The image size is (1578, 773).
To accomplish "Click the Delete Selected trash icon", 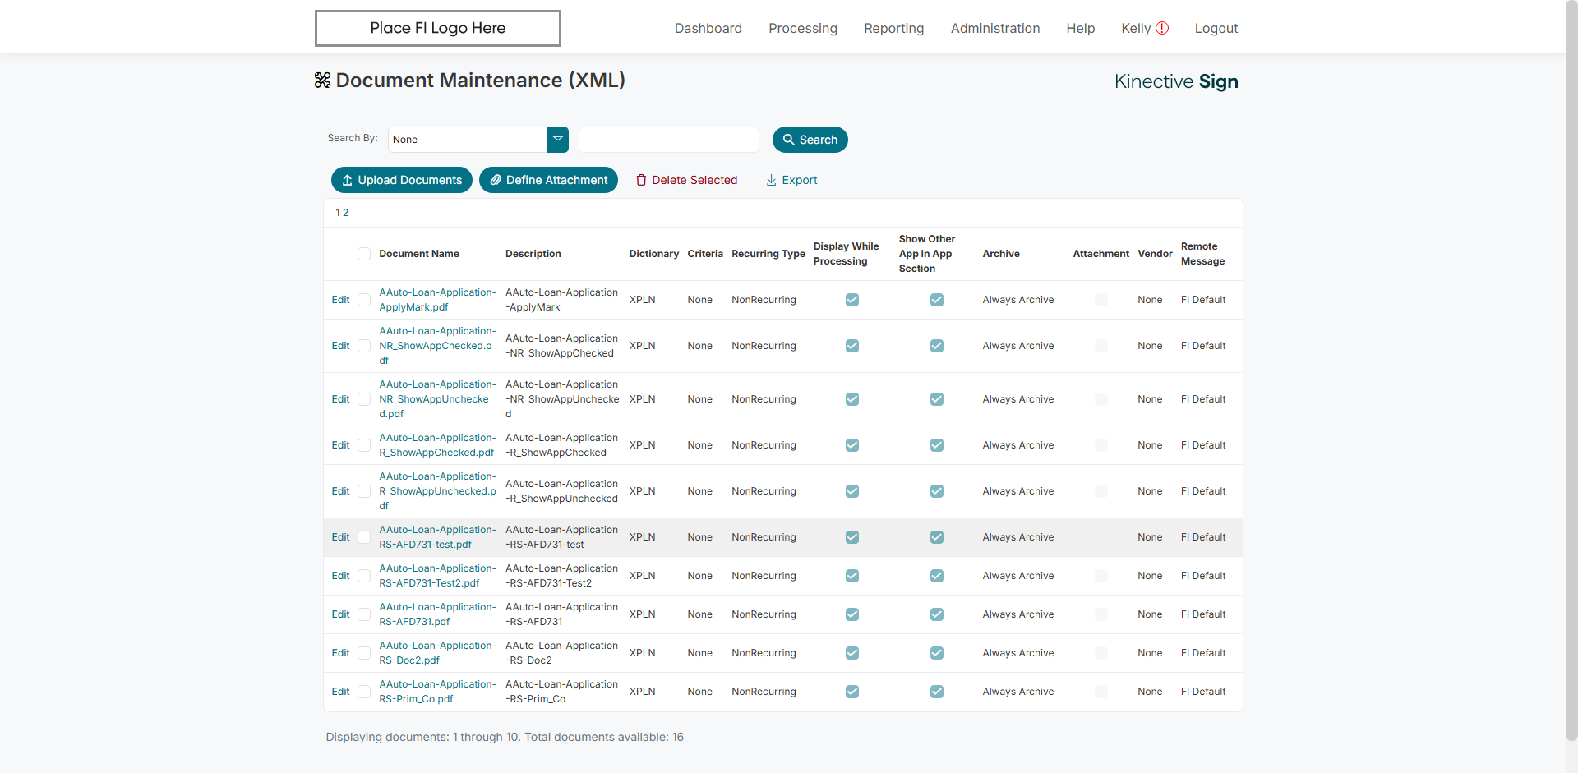I will pyautogui.click(x=641, y=180).
